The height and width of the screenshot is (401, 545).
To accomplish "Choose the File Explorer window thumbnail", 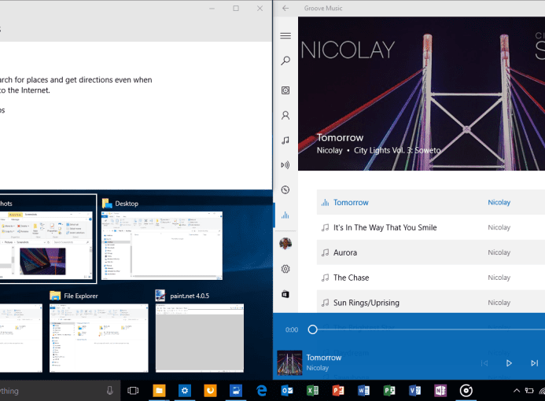I will (99, 338).
